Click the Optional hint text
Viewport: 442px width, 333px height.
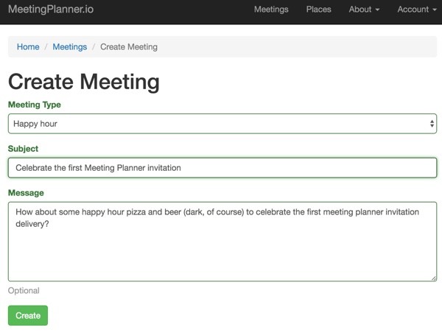(24, 290)
